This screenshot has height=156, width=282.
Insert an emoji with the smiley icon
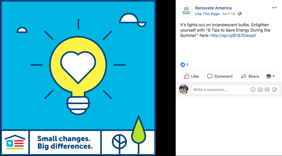pyautogui.click(x=253, y=90)
